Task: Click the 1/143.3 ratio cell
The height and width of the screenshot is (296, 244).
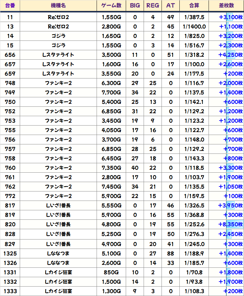Action: click(194, 159)
